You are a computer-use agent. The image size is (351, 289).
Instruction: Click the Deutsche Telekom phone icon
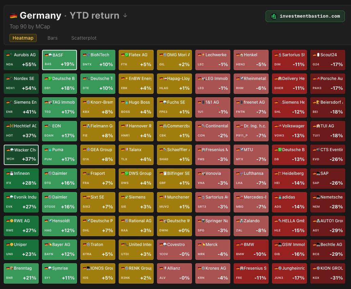click(x=89, y=79)
